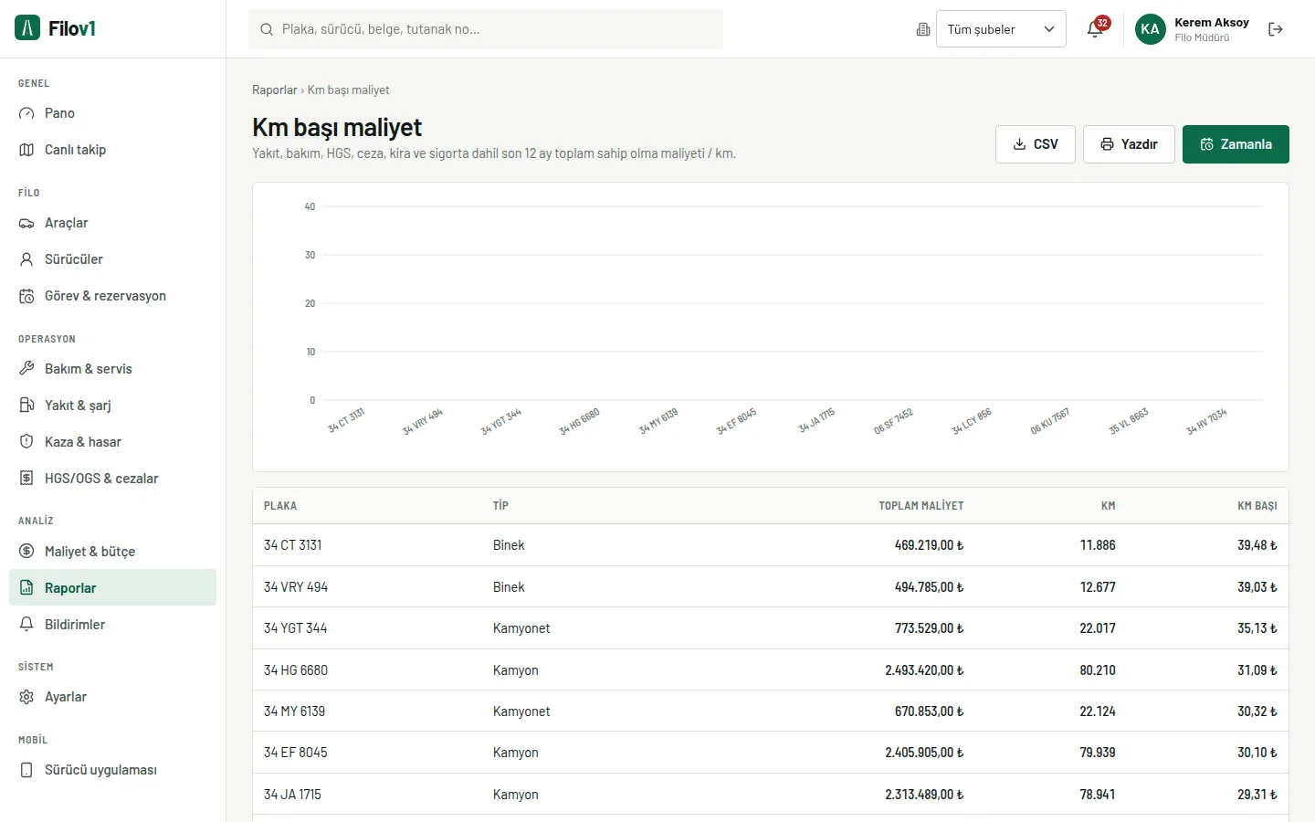Click the Sürücüler person icon
Viewport: 1315px width, 822px height.
[x=26, y=259]
